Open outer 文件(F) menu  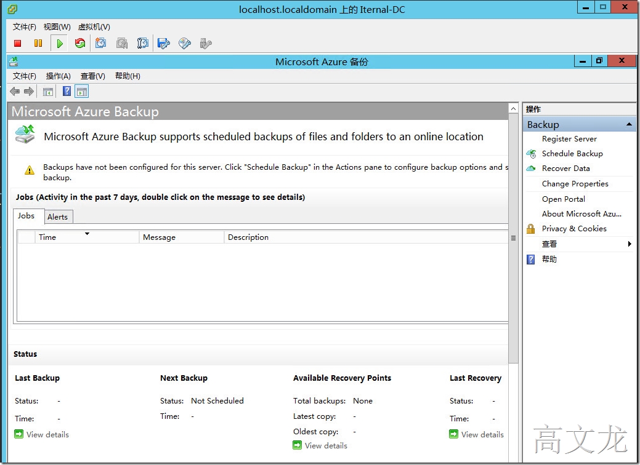tap(25, 27)
